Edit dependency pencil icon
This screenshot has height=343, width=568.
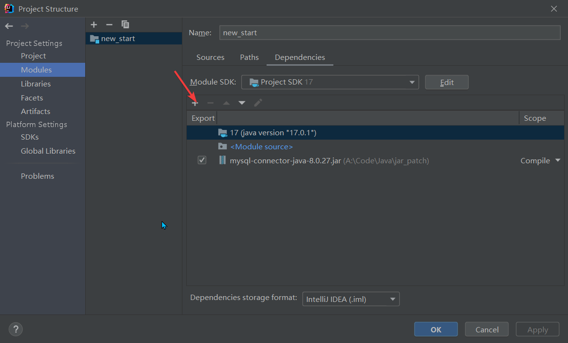pyautogui.click(x=258, y=103)
